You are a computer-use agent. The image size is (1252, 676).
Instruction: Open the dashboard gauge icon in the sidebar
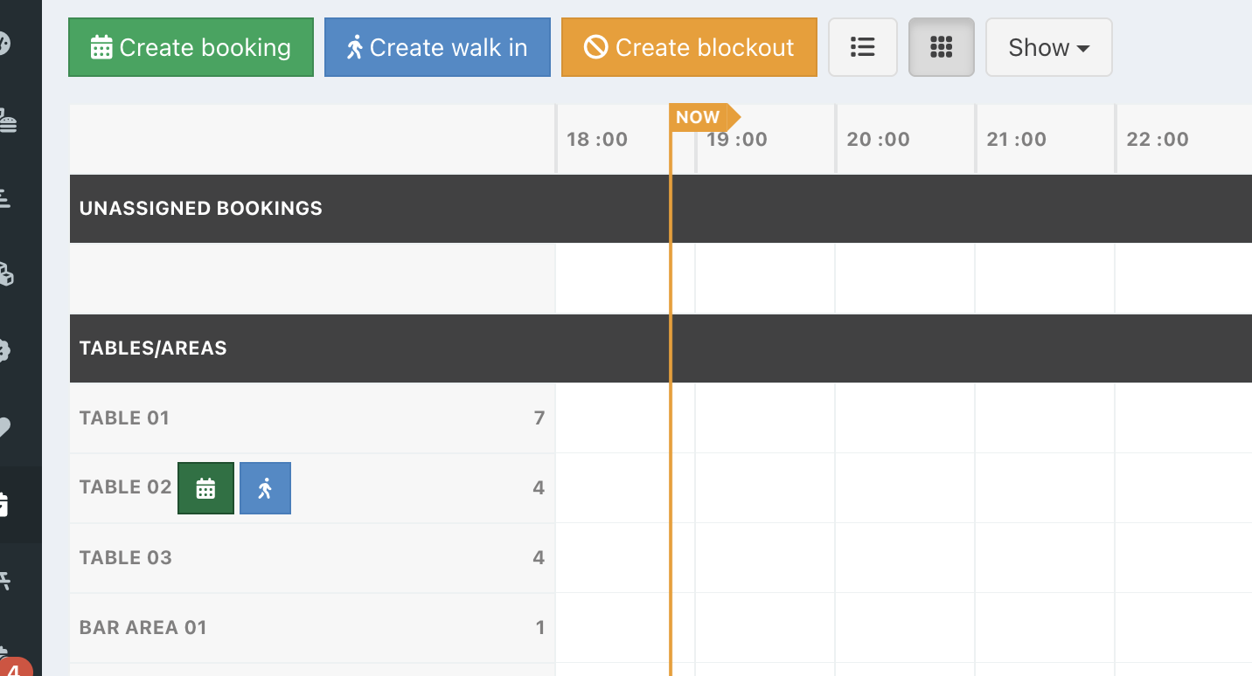click(5, 44)
